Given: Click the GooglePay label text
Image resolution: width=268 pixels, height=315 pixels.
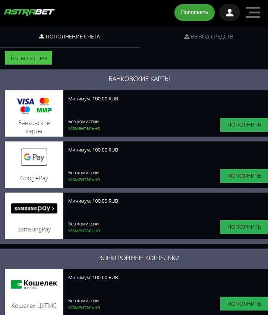Looking at the screenshot, I should pyautogui.click(x=34, y=178).
